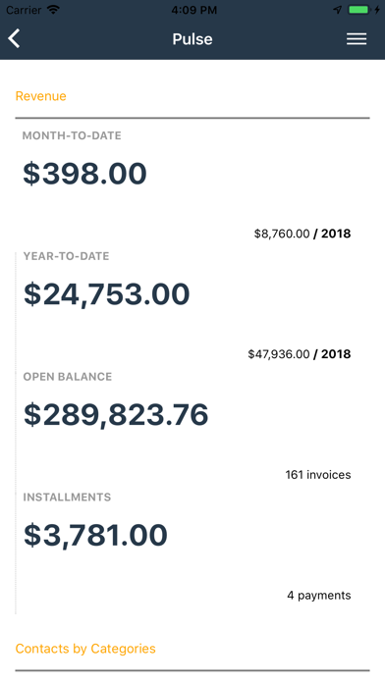The width and height of the screenshot is (385, 683).
Task: Tap the Wi-Fi status icon
Action: (x=53, y=10)
